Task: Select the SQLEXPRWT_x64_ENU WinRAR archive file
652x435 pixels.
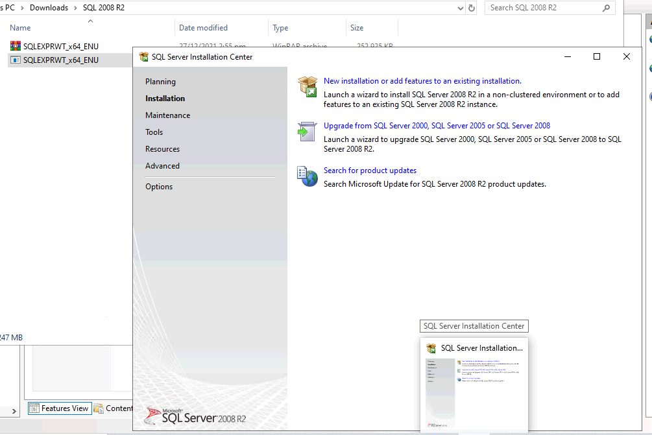Action: (61, 46)
